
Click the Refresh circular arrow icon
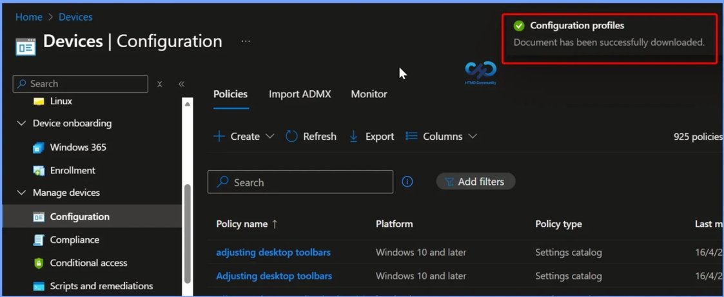291,137
